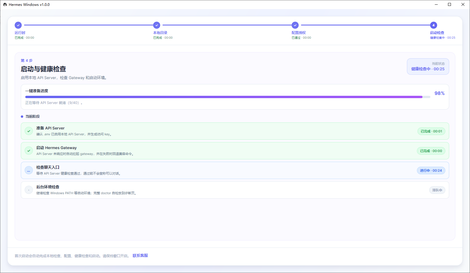The height and width of the screenshot is (273, 470).
Task: Click the 第 4 步 step indicator text
Action: [x=27, y=61]
